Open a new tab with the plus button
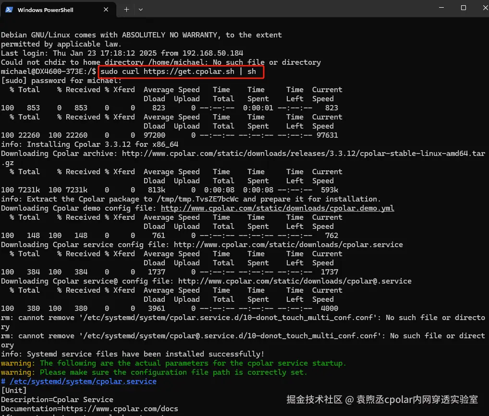Viewport: 489px width, 416px height. point(126,10)
